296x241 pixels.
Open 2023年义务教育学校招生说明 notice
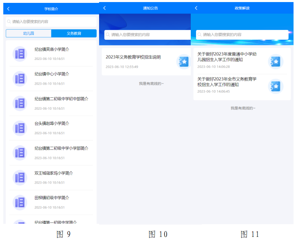click(x=133, y=57)
